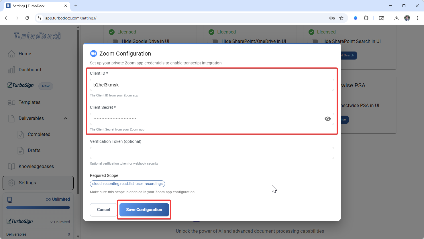424x239 pixels.
Task: Click Save Configuration button
Action: 144,210
